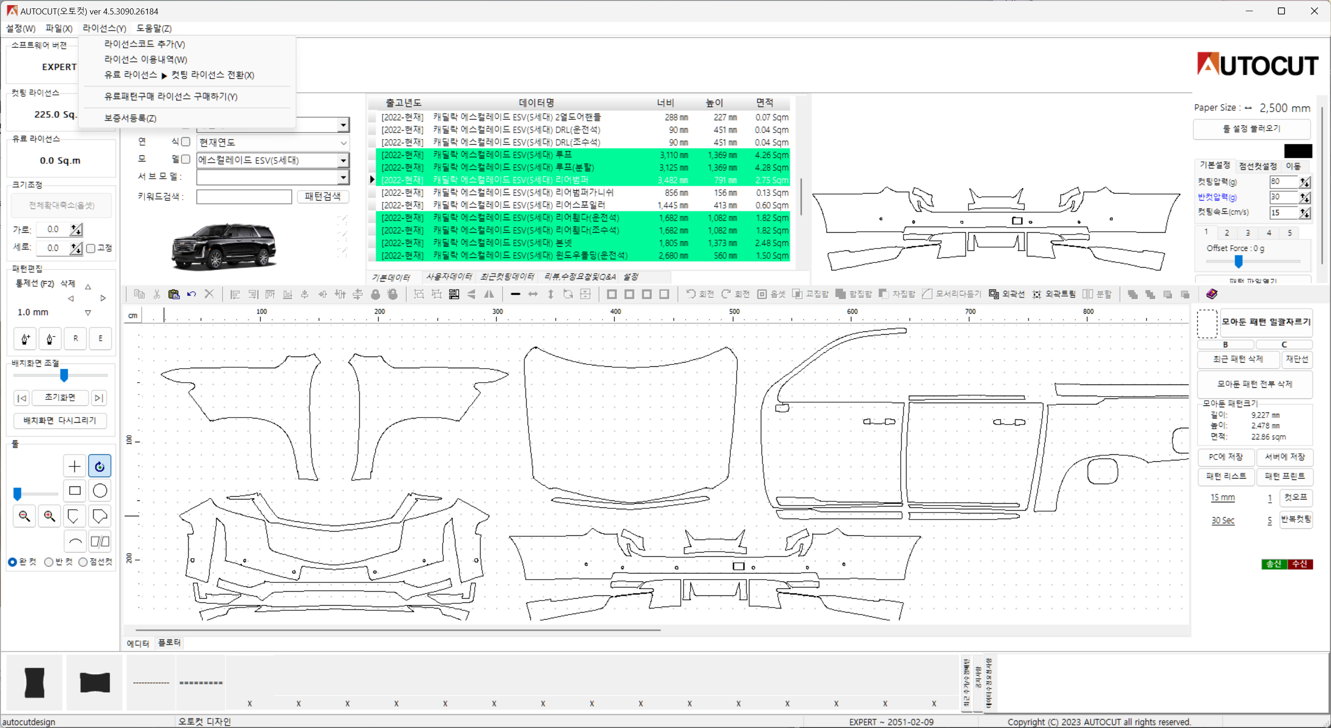Toggle the 모델 model checkbox
The height and width of the screenshot is (728, 1331).
[186, 159]
